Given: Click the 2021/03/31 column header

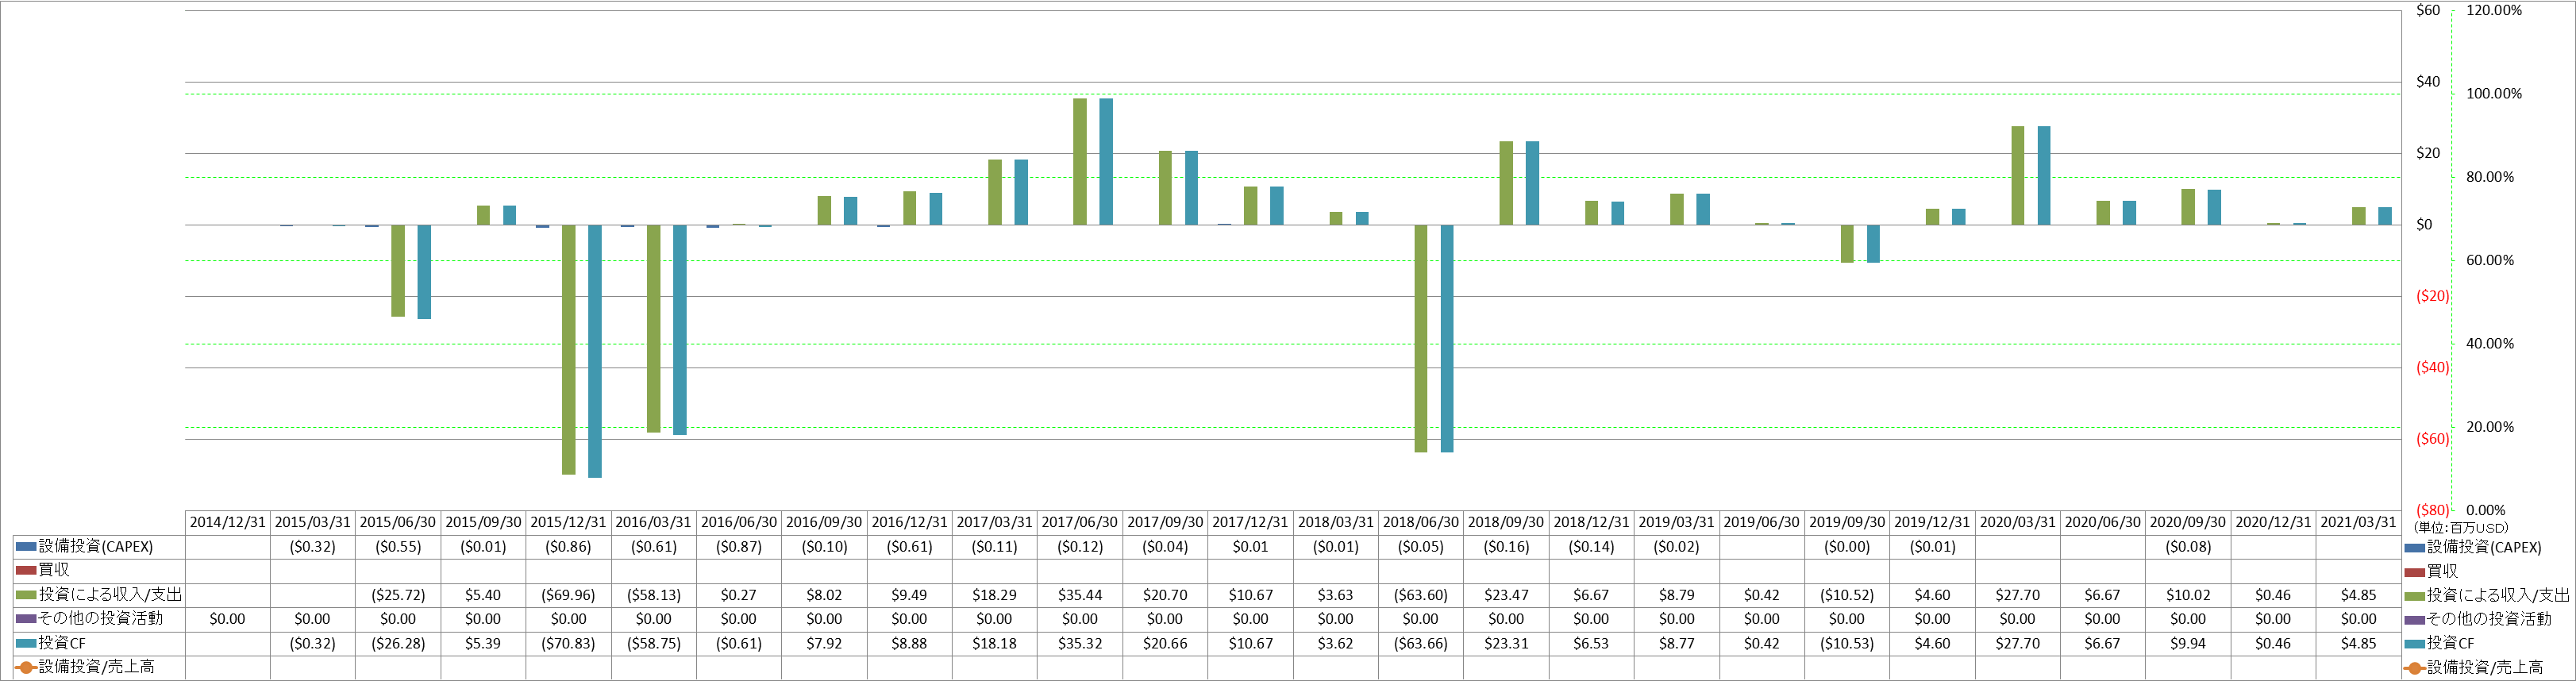Looking at the screenshot, I should click(x=2358, y=522).
